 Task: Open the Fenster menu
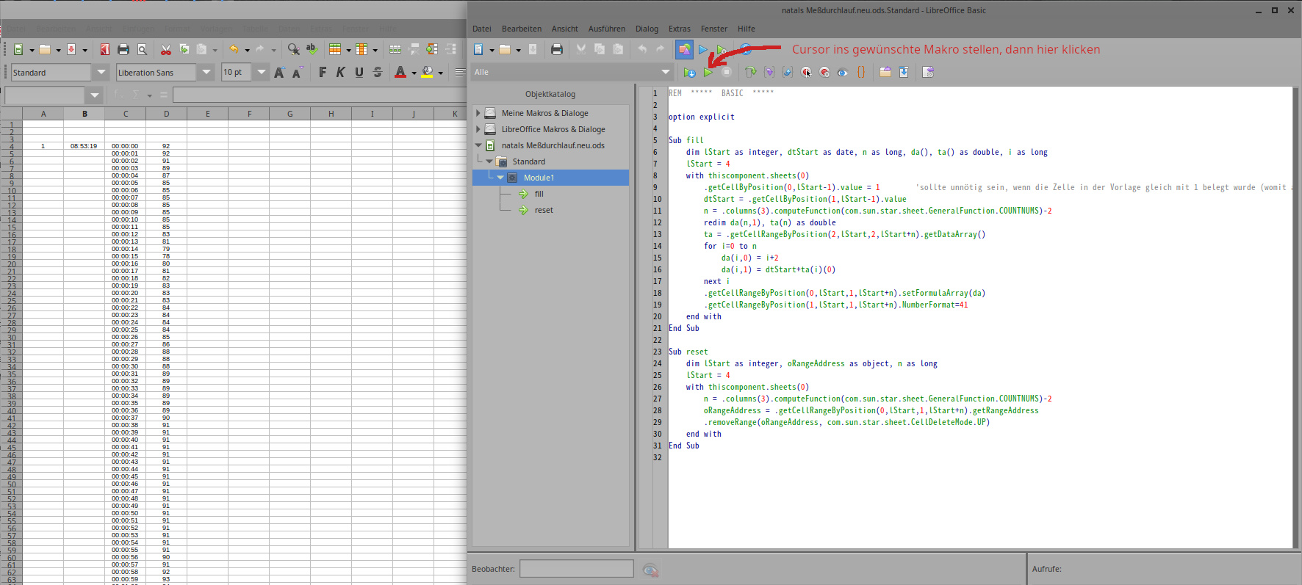coord(714,29)
